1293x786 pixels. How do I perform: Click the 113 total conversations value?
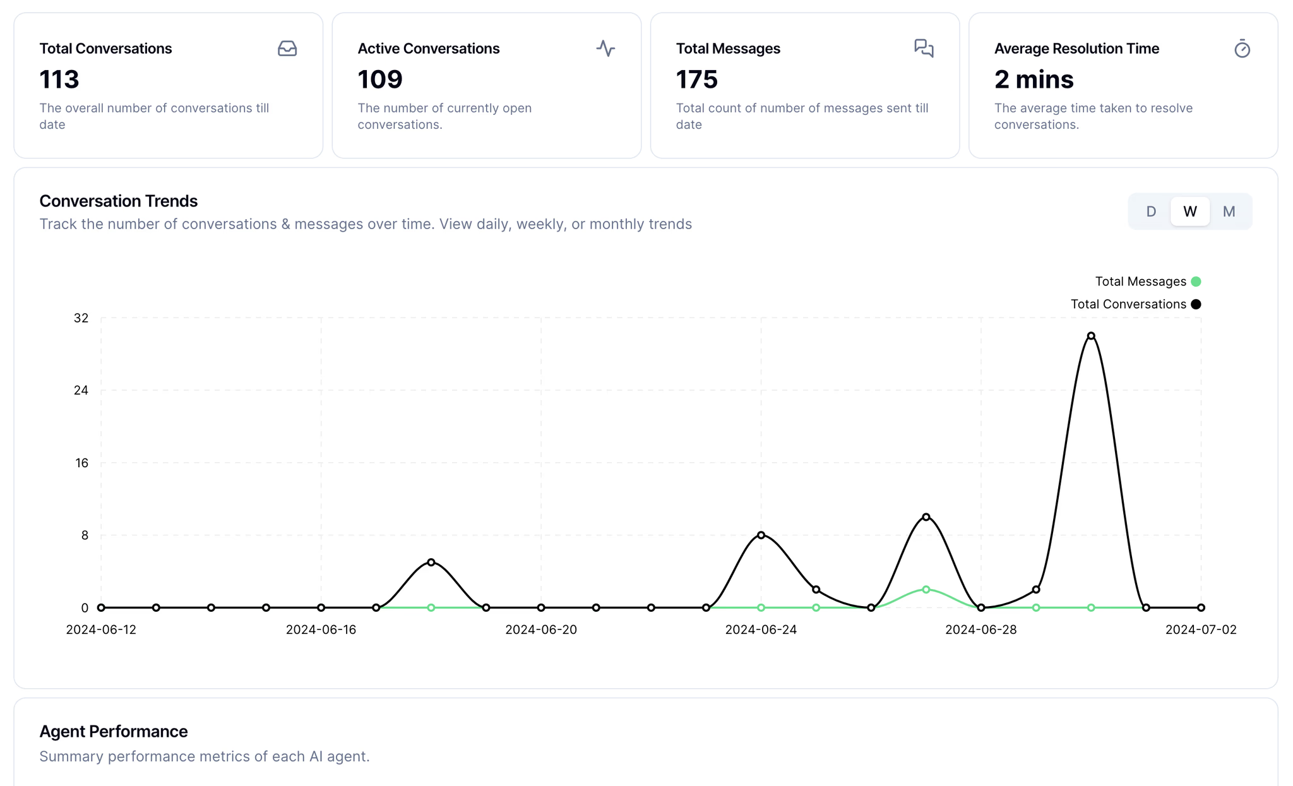pos(59,80)
